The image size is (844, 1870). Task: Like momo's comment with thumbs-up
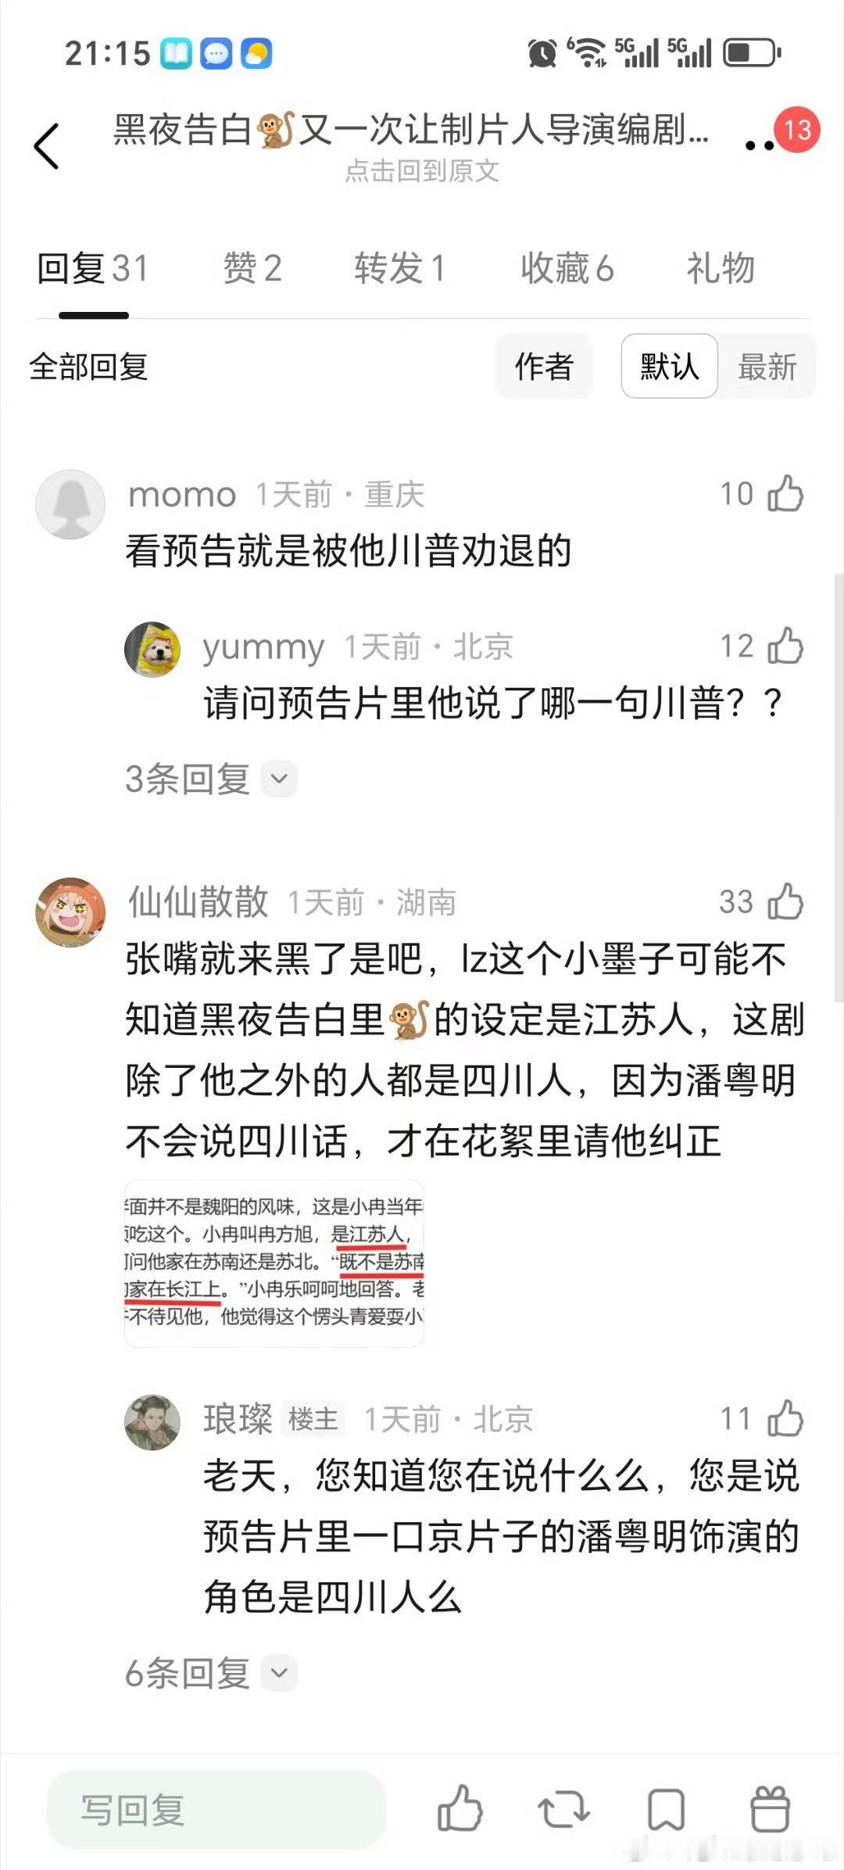click(x=785, y=493)
